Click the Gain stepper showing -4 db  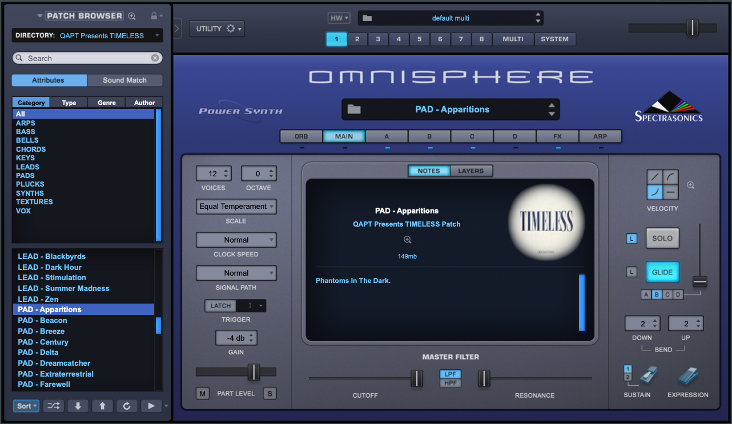coord(236,338)
